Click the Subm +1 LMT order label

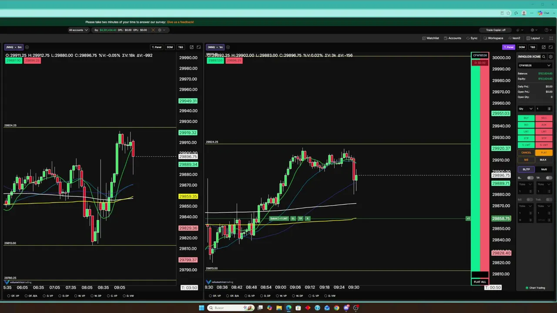279,218
